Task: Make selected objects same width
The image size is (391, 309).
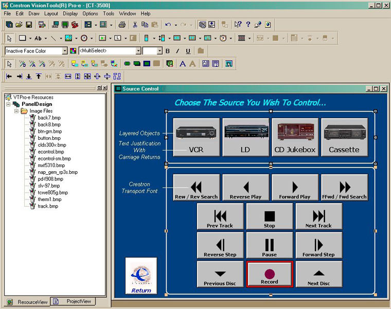Action: pyautogui.click(x=68, y=76)
